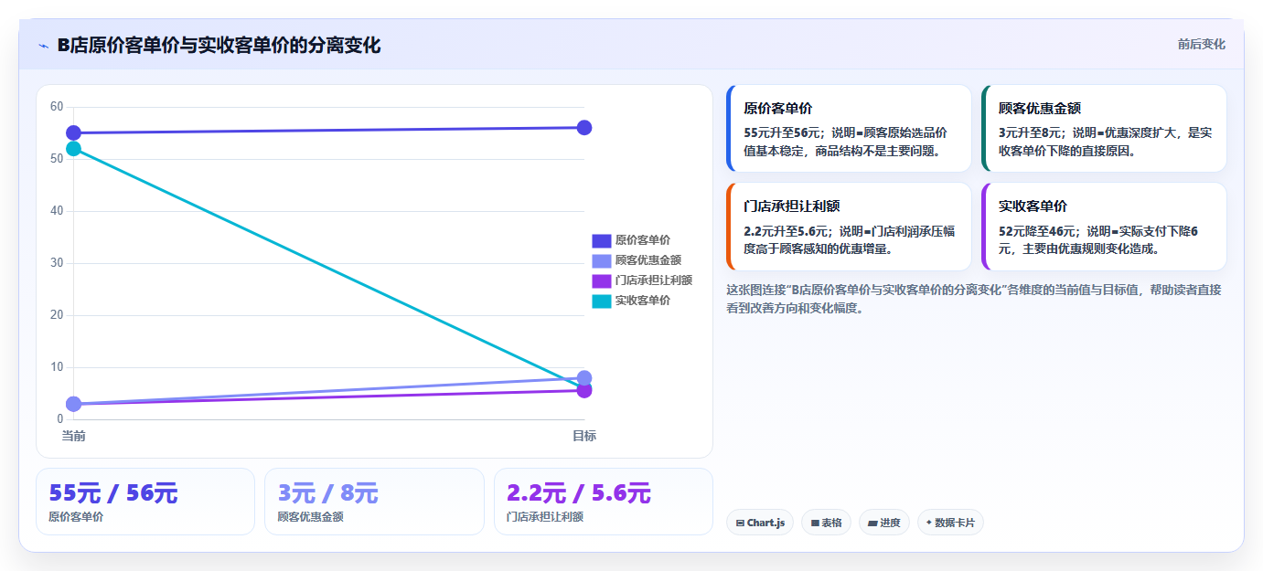Click the 30 y-axis tick label
Viewport: 1263px width, 571px height.
click(x=57, y=263)
